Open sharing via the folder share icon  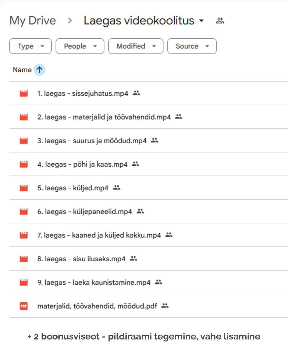click(x=220, y=20)
